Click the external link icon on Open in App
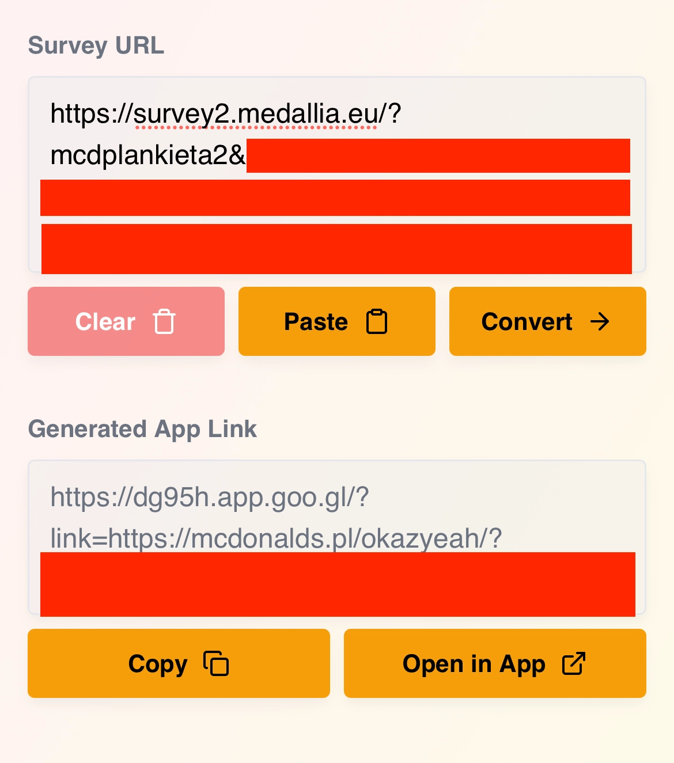 point(574,663)
